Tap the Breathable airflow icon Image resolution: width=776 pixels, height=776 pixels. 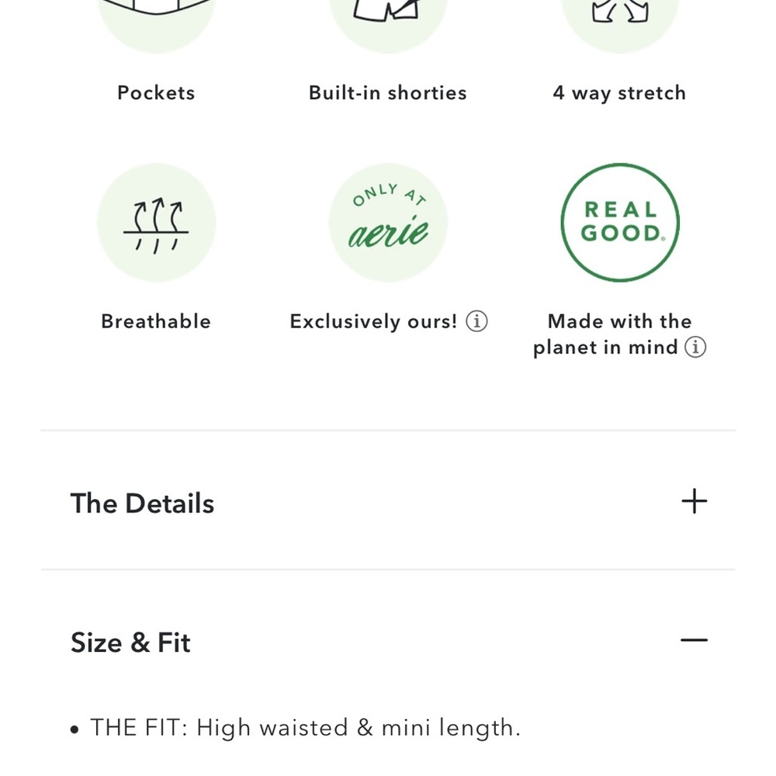(157, 223)
